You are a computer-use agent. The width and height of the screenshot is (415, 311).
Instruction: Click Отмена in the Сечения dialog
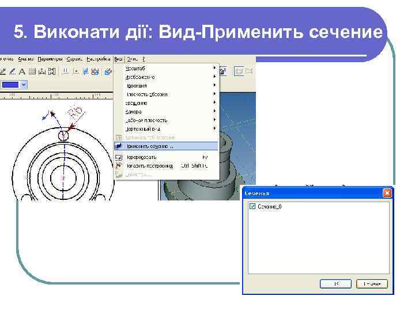coord(372,284)
